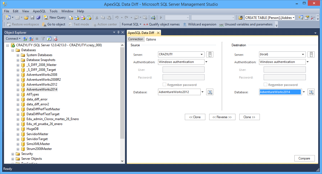Open the Connect dropdown in Object Explorer
322x174 pixels.
click(13, 39)
